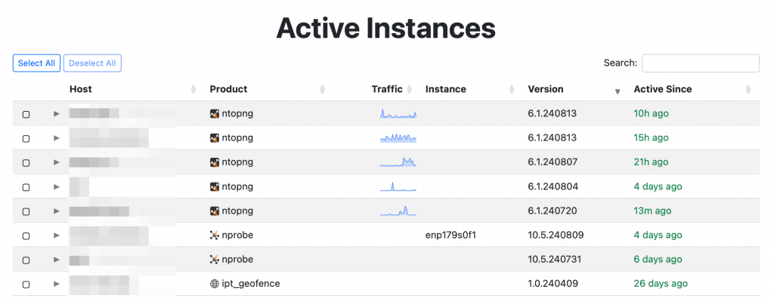Click the globe icon beside ipt_geofence
Image resolution: width=774 pixels, height=305 pixels.
214,284
